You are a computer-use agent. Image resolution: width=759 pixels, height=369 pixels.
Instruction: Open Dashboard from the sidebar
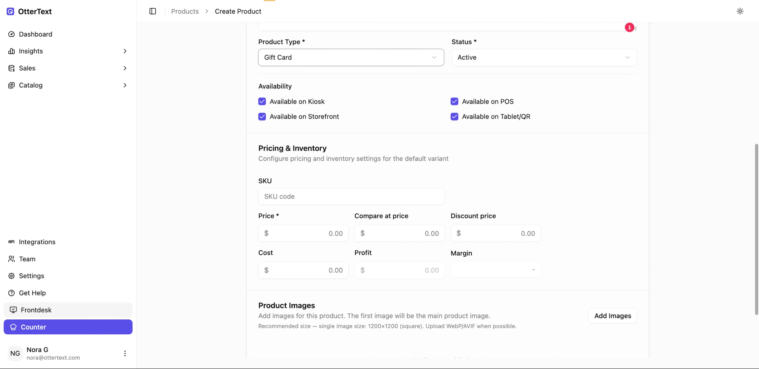[36, 34]
